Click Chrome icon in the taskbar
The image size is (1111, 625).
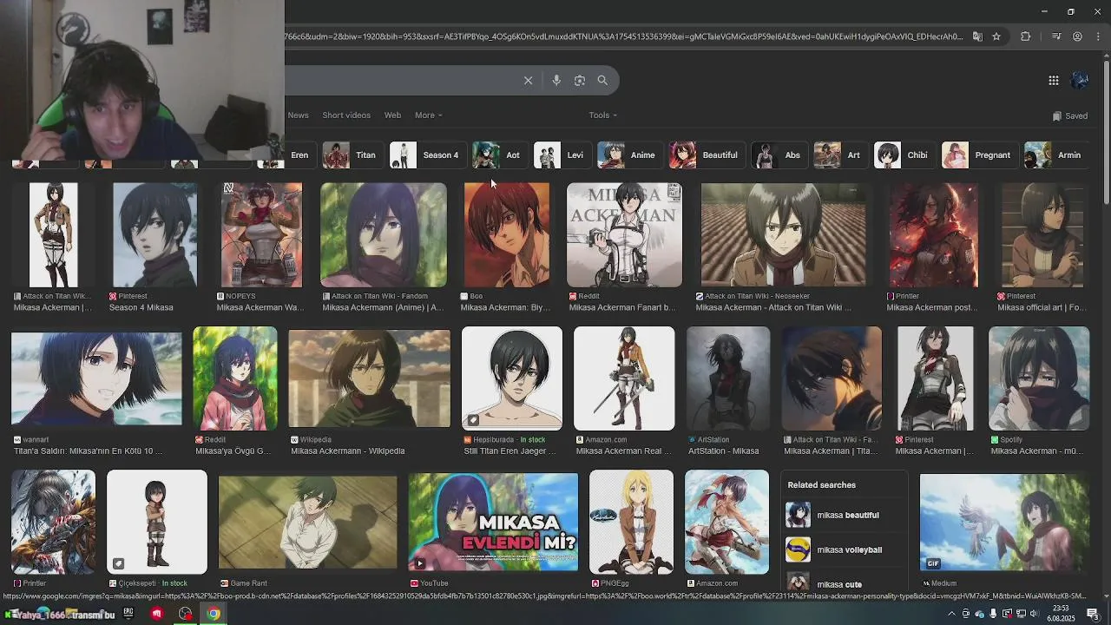click(214, 614)
